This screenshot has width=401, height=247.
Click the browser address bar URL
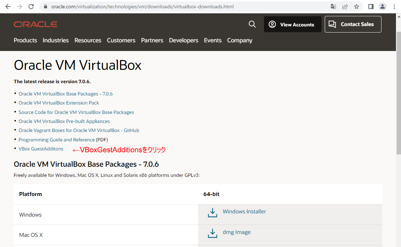142,7
